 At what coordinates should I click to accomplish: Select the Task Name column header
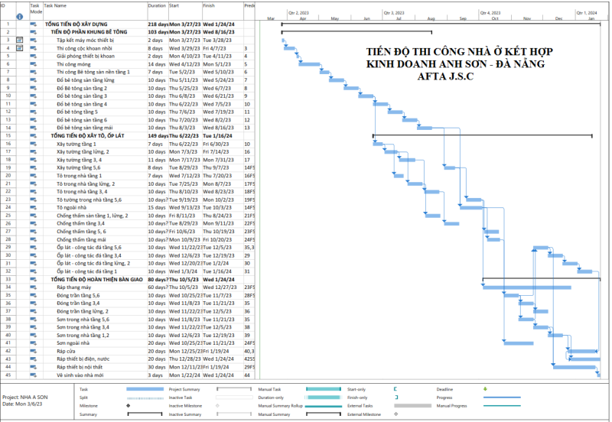tap(93, 5)
